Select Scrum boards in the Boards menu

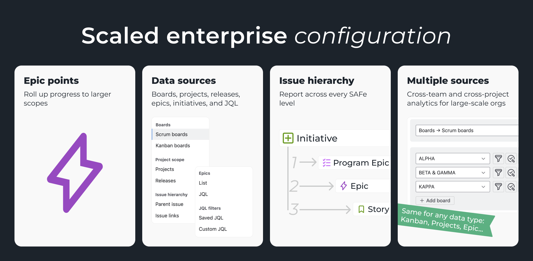point(171,134)
